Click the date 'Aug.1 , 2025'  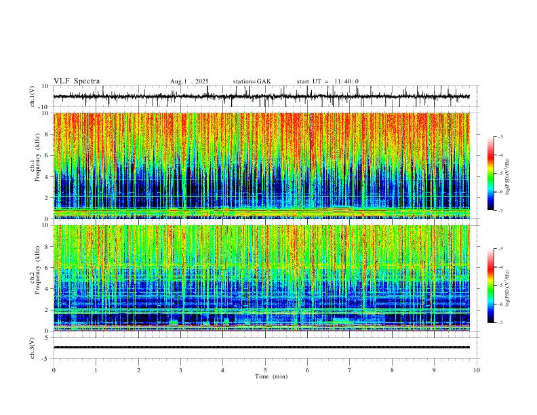coord(189,81)
